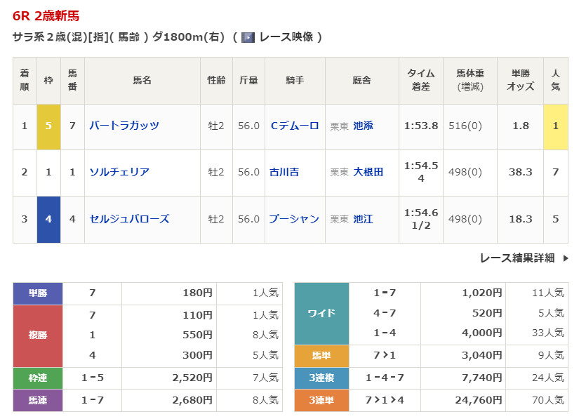579x419 pixels.
Task: Go to jockey プーシャン's profile
Action: tap(294, 219)
